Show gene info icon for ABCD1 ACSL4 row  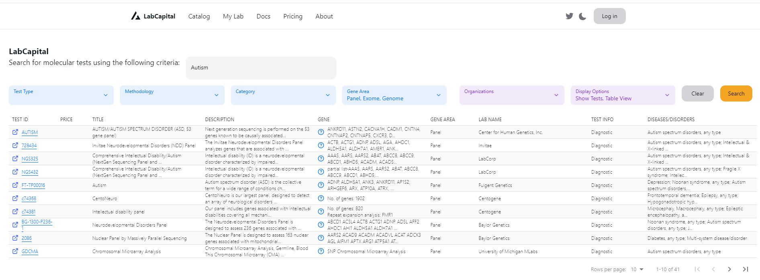321,225
